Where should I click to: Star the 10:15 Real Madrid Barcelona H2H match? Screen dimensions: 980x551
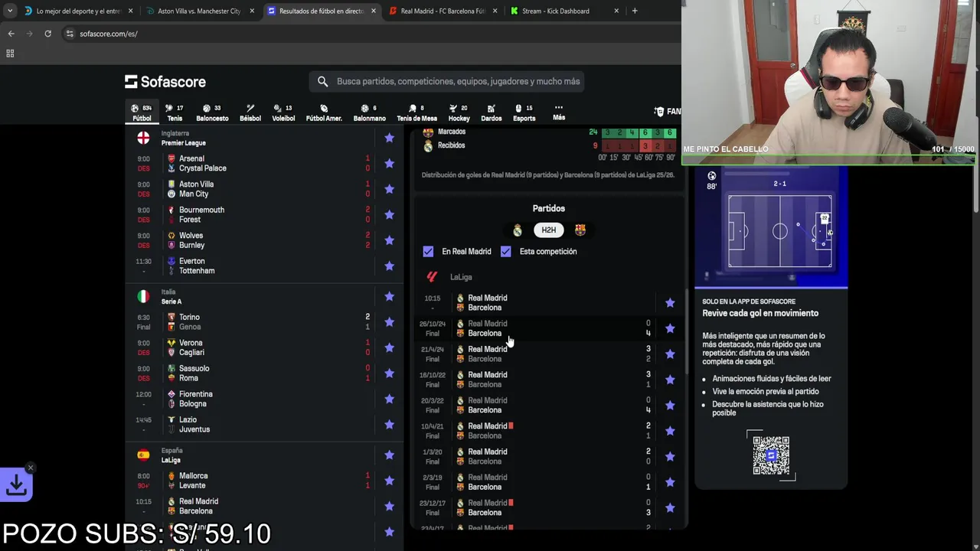click(x=670, y=303)
